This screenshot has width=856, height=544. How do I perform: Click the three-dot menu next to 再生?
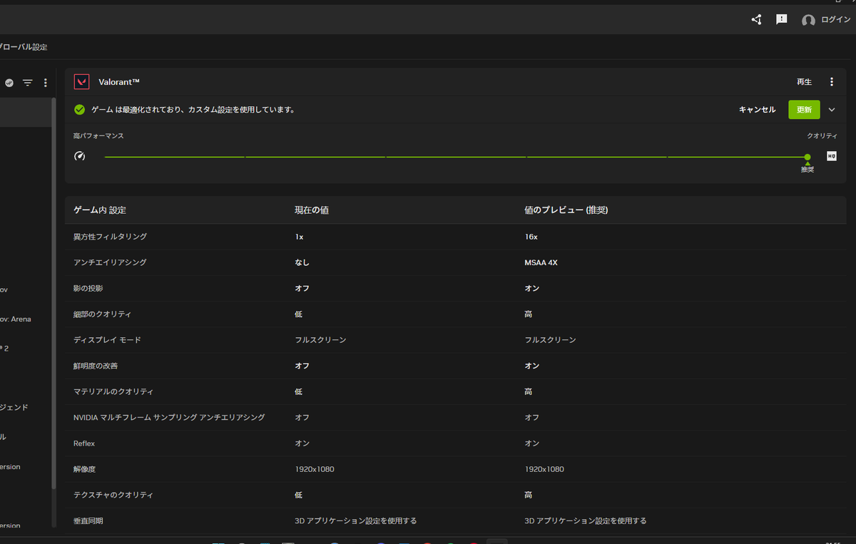pos(832,81)
